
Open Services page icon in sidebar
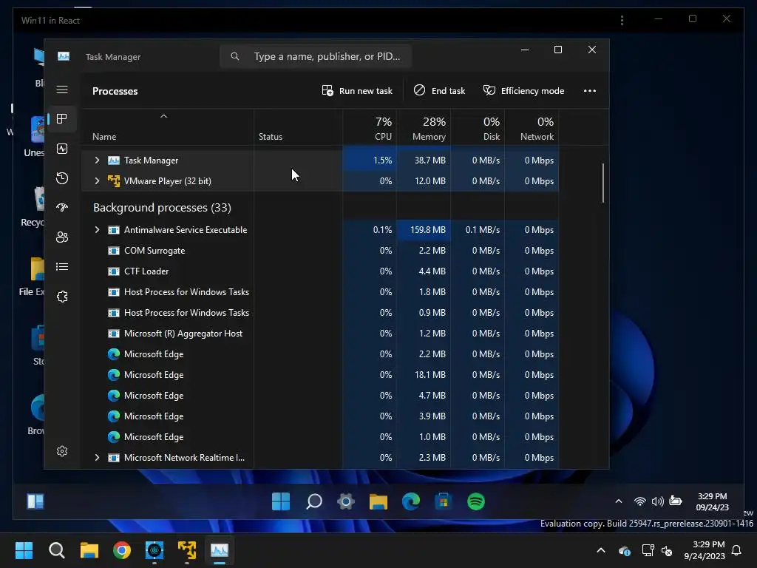click(x=62, y=297)
